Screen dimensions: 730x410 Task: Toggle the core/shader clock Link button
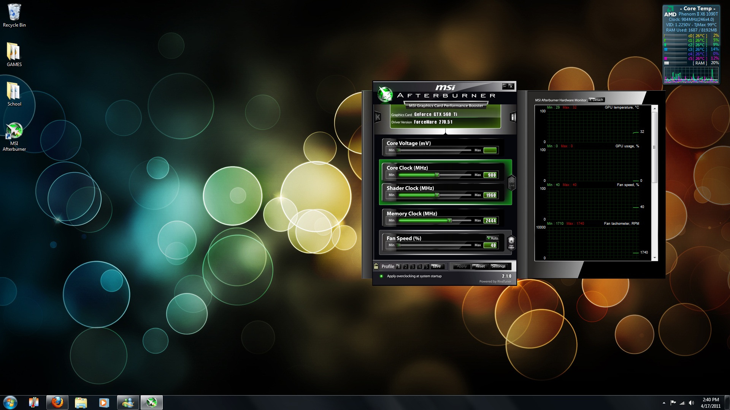pyautogui.click(x=512, y=183)
